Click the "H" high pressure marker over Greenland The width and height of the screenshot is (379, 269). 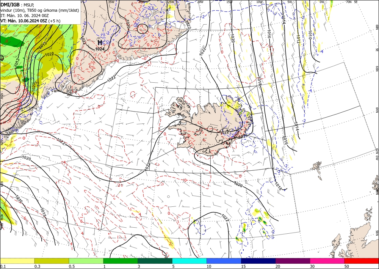click(100, 42)
